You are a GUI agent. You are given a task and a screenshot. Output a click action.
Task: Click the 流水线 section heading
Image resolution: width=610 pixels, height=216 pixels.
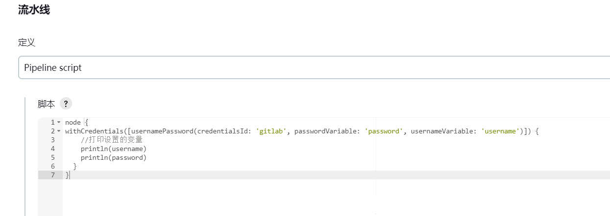[34, 10]
